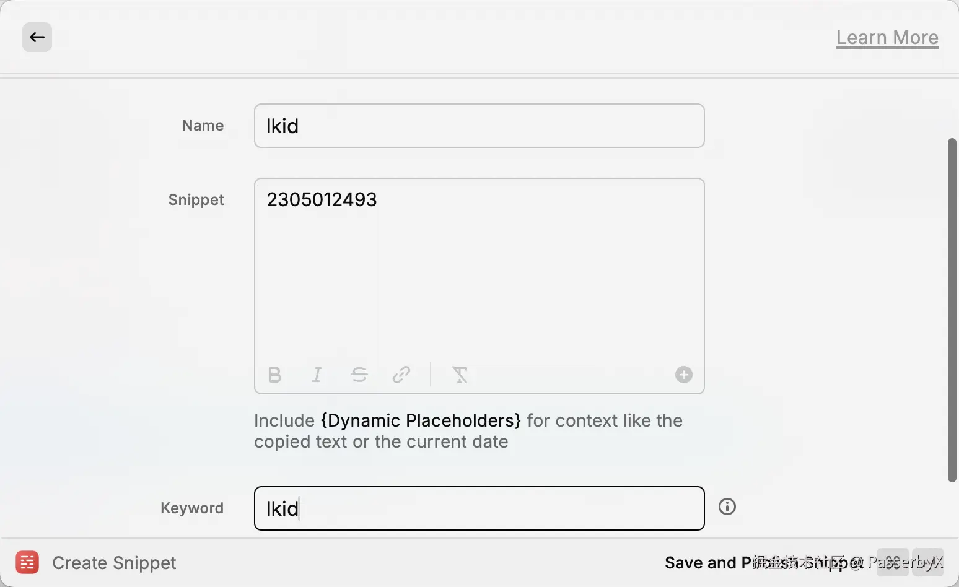Click the red Create Snippet icon
The image size is (959, 587).
27,562
